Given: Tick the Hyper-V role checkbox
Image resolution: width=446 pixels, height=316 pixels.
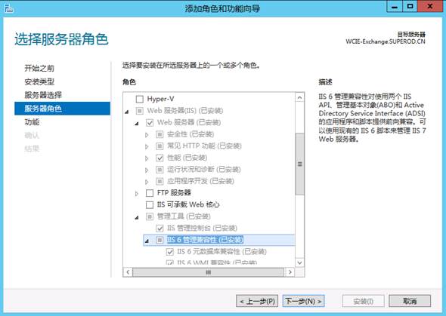Looking at the screenshot, I should pos(139,99).
